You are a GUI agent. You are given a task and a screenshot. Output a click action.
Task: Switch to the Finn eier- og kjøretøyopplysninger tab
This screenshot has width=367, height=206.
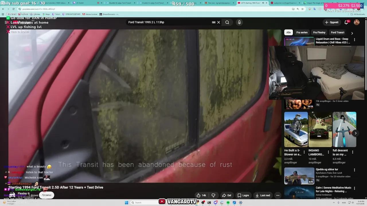tap(219, 3)
